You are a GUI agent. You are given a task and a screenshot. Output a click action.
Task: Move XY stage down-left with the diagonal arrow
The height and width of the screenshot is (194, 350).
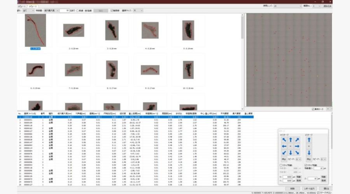[284, 153]
